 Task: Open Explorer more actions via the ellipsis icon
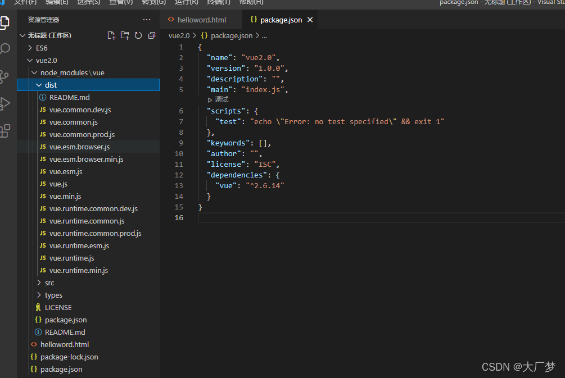point(147,19)
